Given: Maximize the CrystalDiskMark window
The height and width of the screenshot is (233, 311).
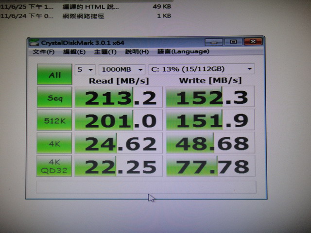Looking at the screenshot, I should click(x=233, y=42).
